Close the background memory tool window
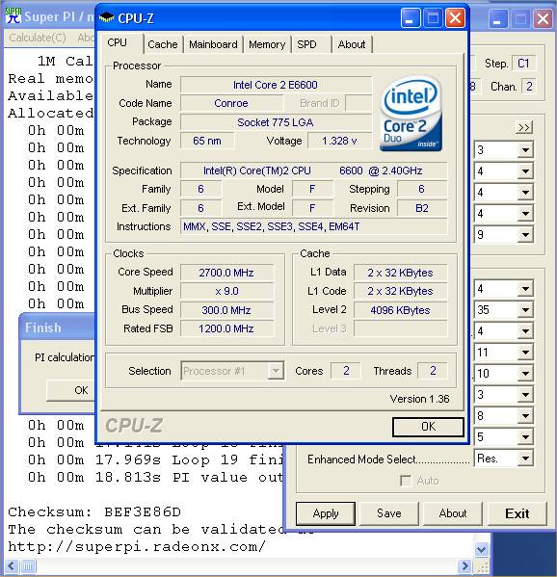 click(x=543, y=18)
